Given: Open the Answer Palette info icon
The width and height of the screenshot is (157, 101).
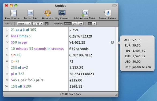Looking at the screenshot, I should point(107,13).
